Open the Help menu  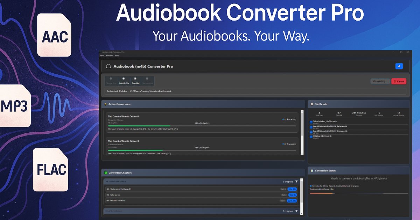pyautogui.click(x=117, y=56)
